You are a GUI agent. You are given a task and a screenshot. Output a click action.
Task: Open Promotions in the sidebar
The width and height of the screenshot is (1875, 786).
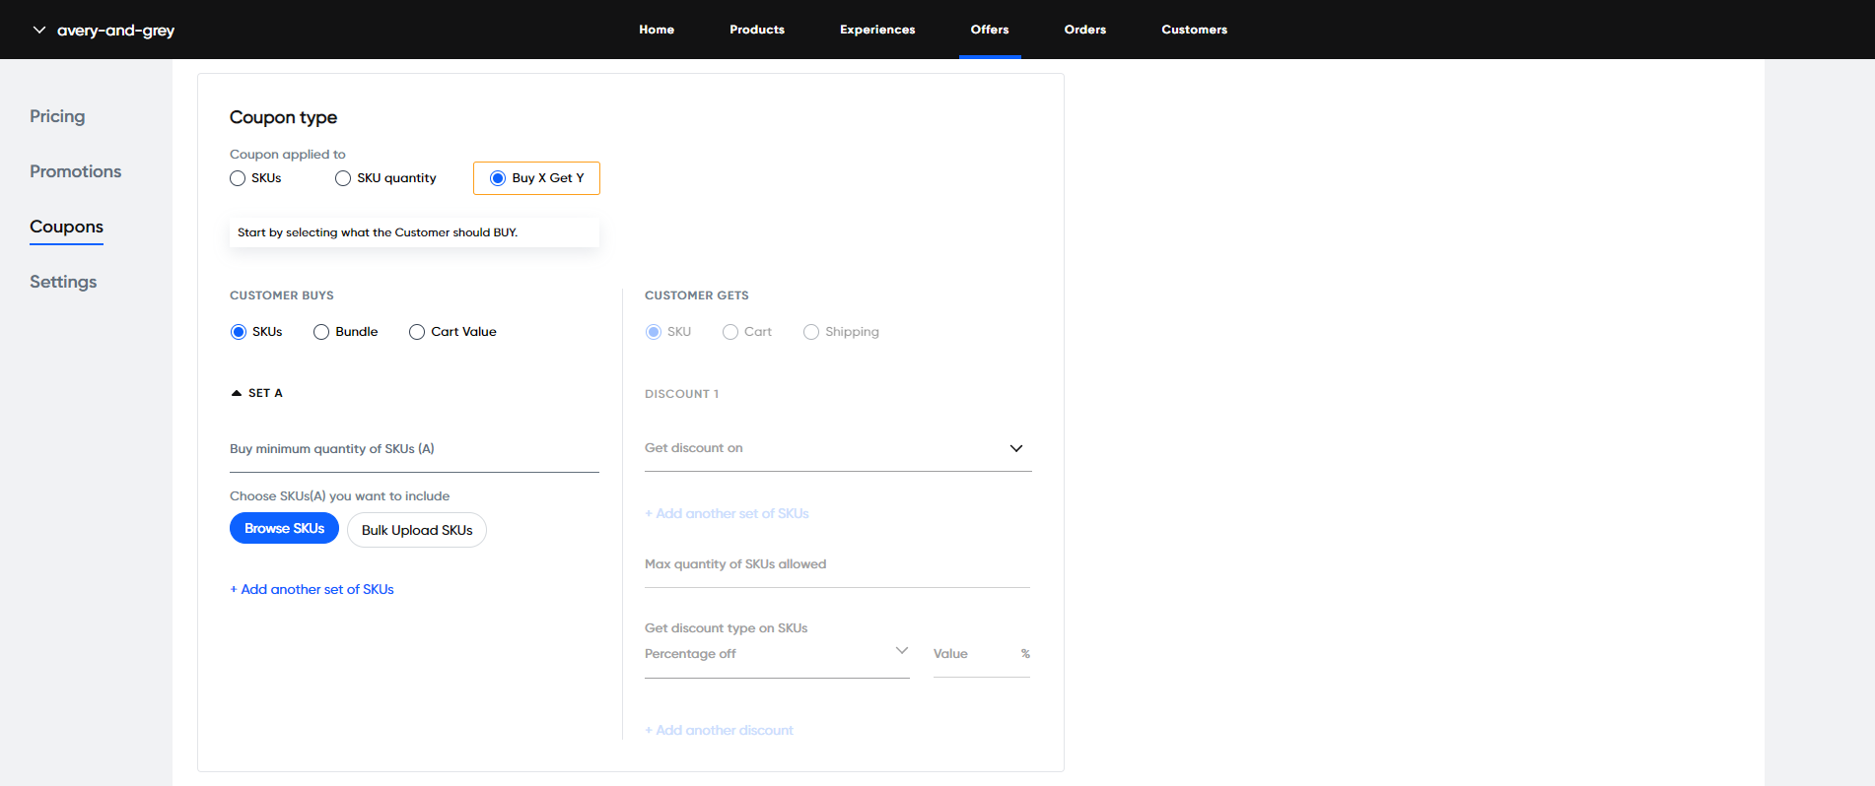click(76, 171)
